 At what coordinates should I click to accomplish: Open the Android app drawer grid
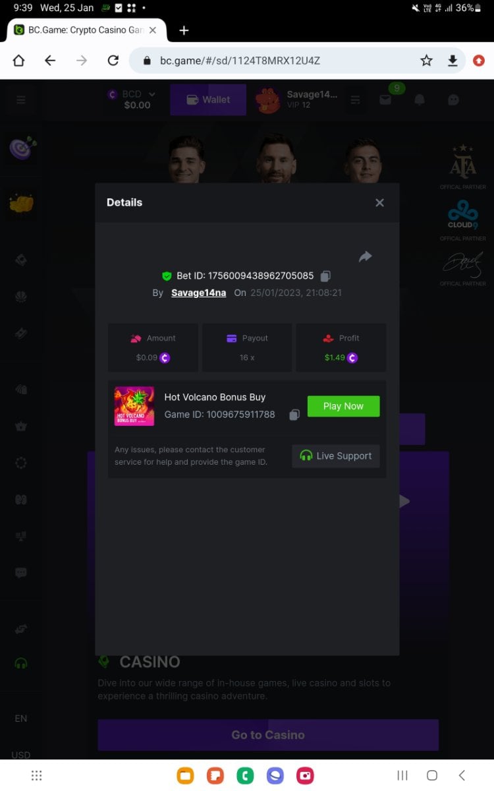click(37, 775)
